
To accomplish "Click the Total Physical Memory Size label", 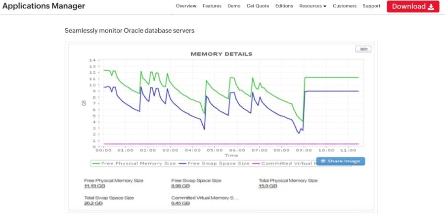I will [x=288, y=180].
